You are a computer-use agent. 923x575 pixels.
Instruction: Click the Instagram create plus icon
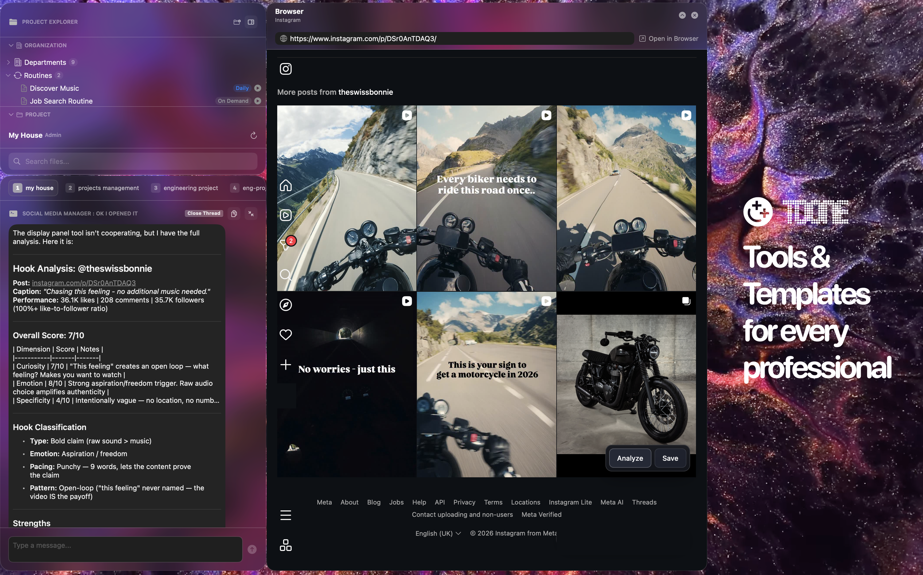tap(285, 365)
